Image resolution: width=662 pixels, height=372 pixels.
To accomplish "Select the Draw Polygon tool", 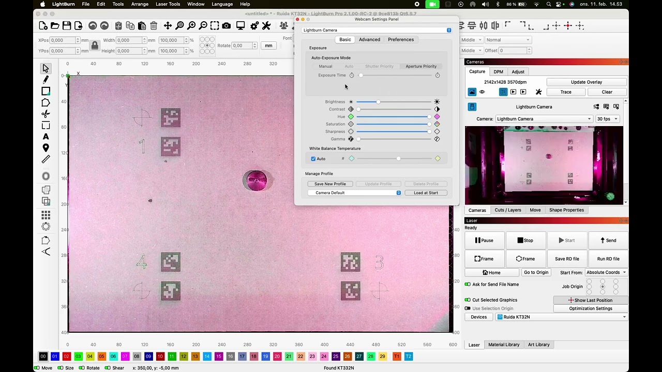I will coord(46,103).
